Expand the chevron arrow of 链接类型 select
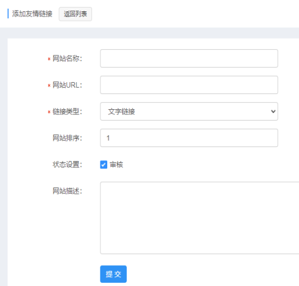 click(273, 112)
